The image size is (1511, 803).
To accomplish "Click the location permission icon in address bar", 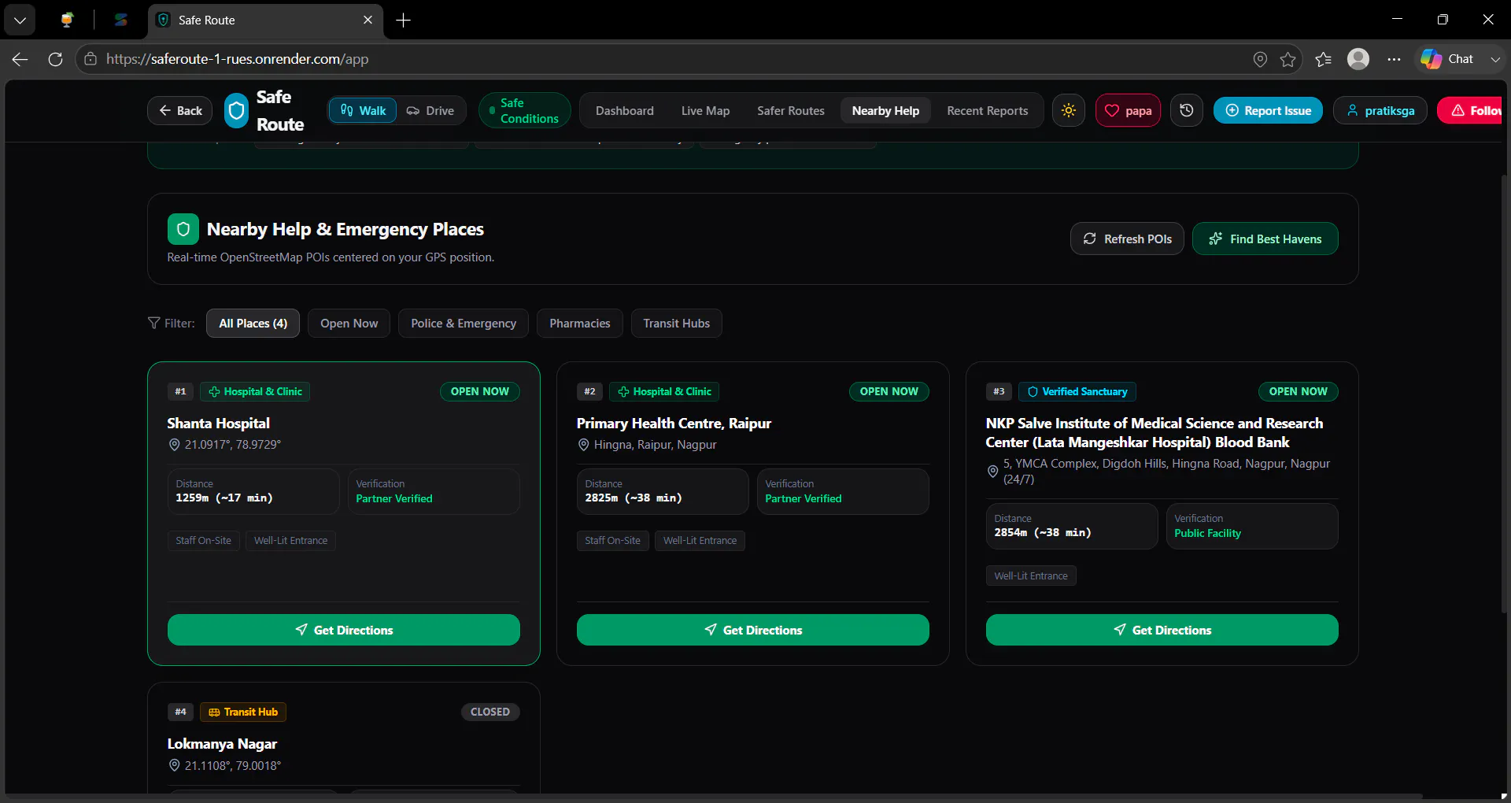I will coord(1260,59).
